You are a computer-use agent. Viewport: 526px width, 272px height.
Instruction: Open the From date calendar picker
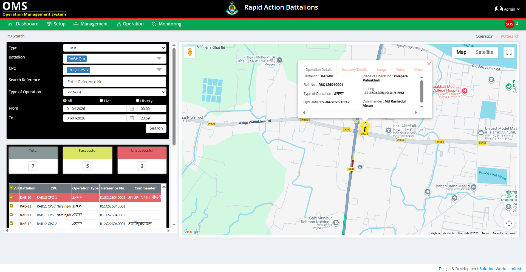point(132,109)
